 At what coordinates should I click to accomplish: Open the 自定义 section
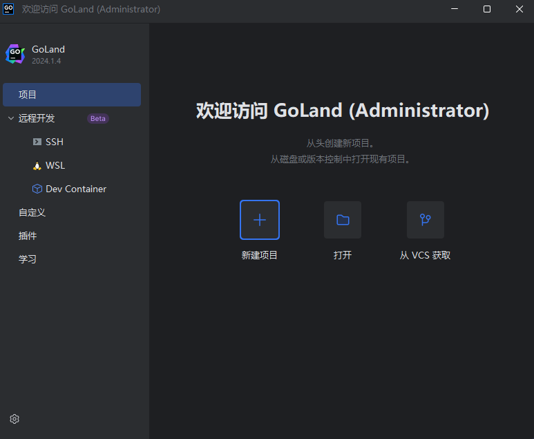tap(32, 212)
